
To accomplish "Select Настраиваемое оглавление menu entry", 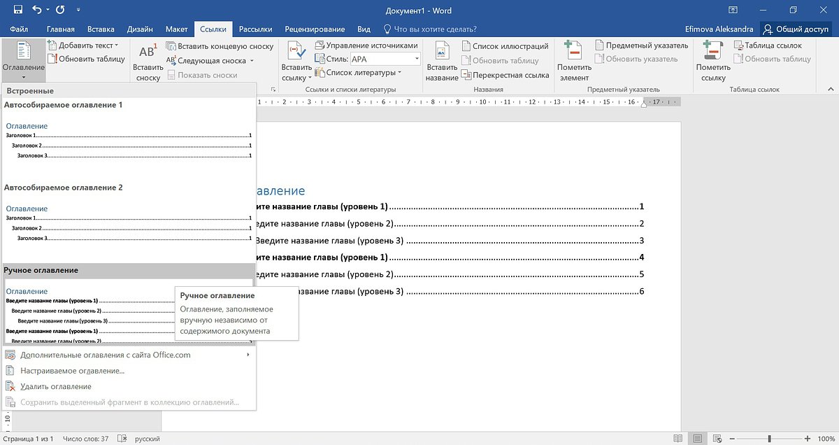I will tap(72, 371).
